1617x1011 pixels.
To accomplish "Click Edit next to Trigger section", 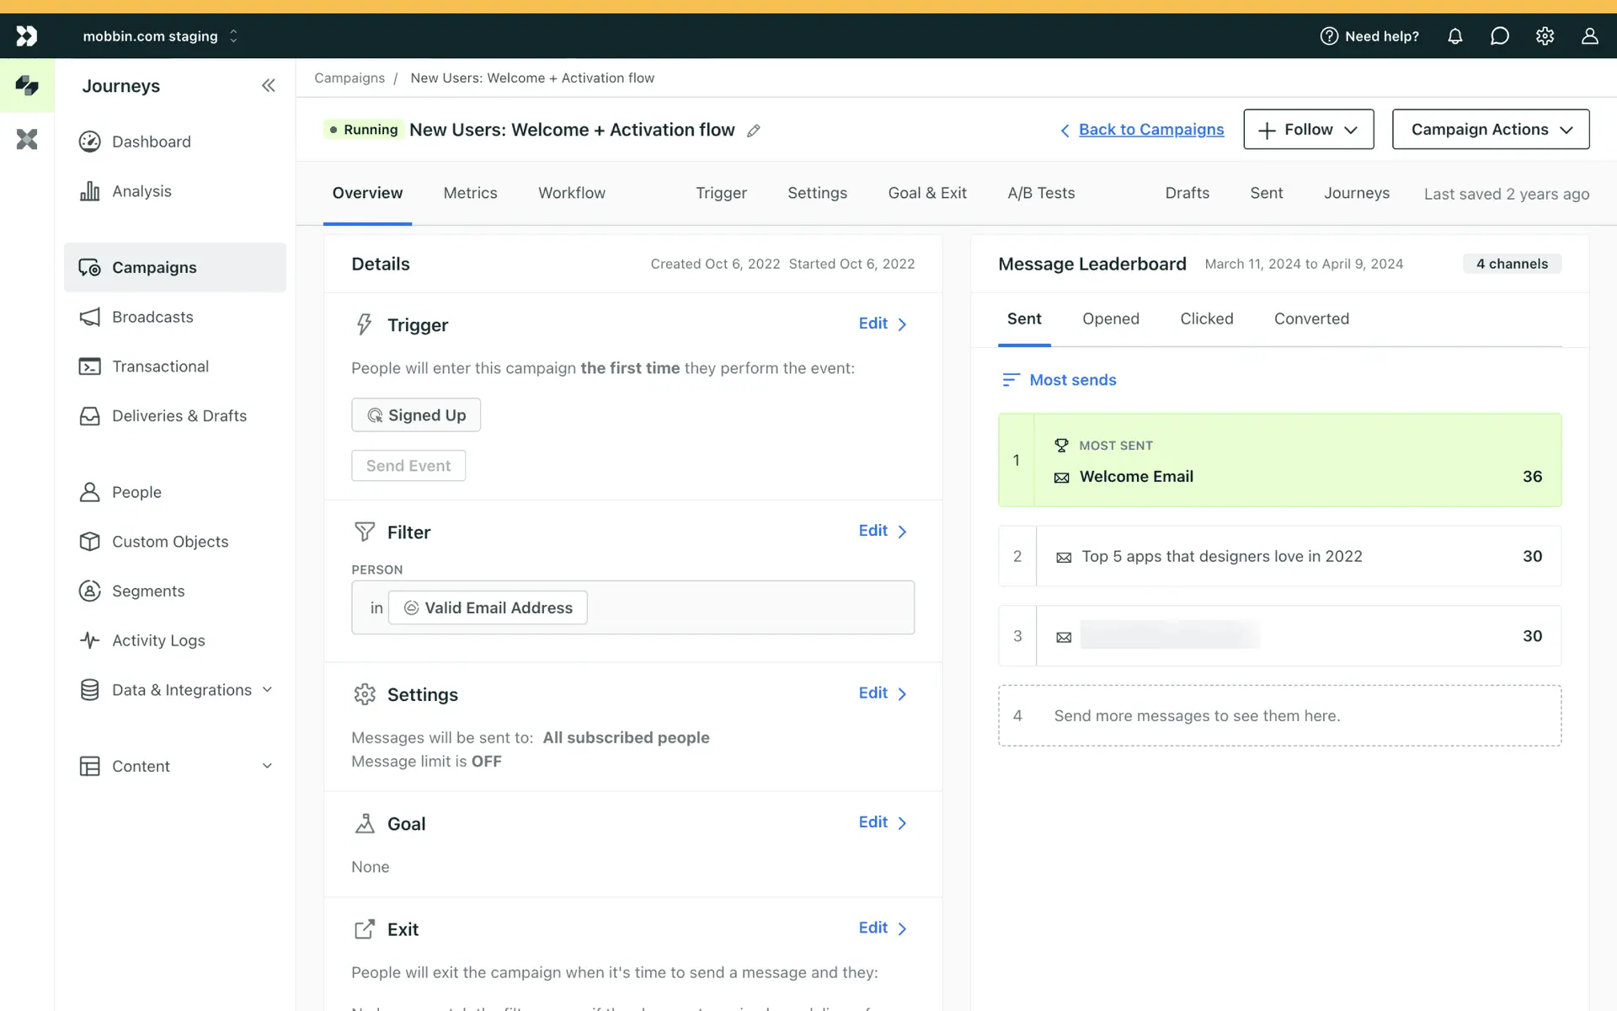I will (x=882, y=324).
